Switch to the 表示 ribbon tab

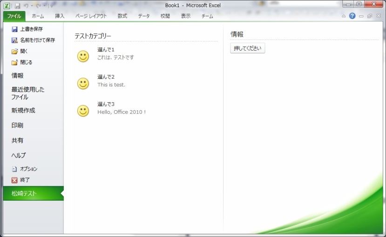pos(186,16)
